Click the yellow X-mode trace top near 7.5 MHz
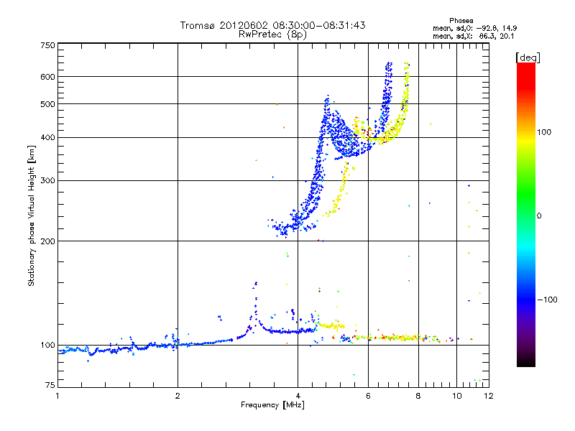 406,65
